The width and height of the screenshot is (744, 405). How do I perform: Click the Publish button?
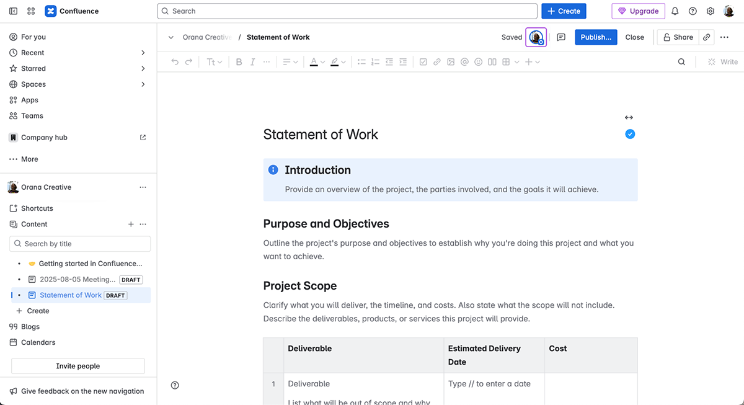tap(596, 37)
